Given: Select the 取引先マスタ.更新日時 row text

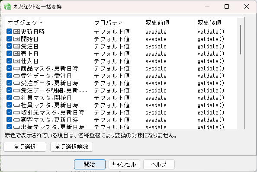Looking at the screenshot, I should tap(53, 112).
